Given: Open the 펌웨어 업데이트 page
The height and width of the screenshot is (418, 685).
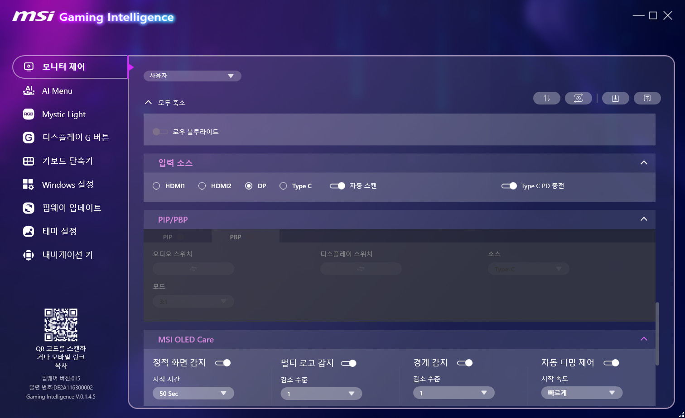Looking at the screenshot, I should coord(72,208).
